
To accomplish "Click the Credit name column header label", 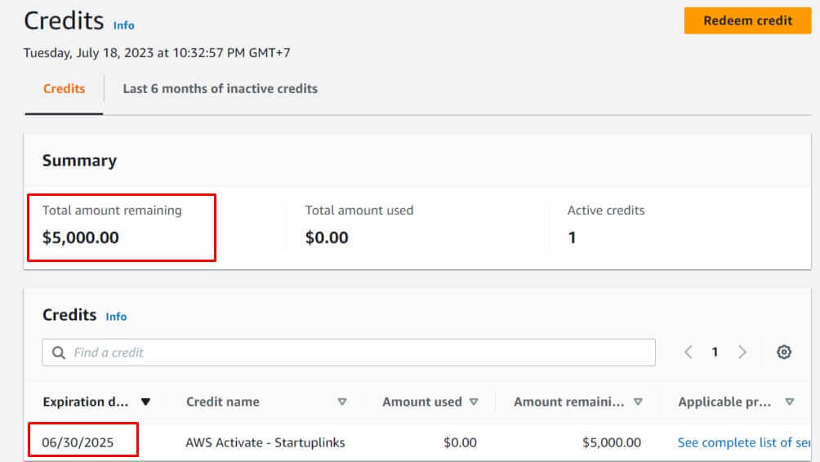I will (223, 402).
